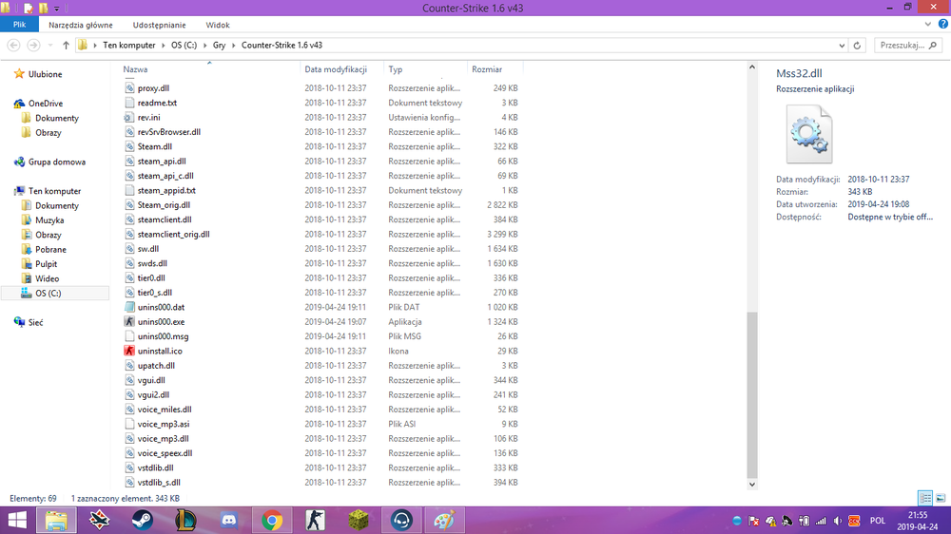Select the unins000.exe application icon

click(x=129, y=321)
